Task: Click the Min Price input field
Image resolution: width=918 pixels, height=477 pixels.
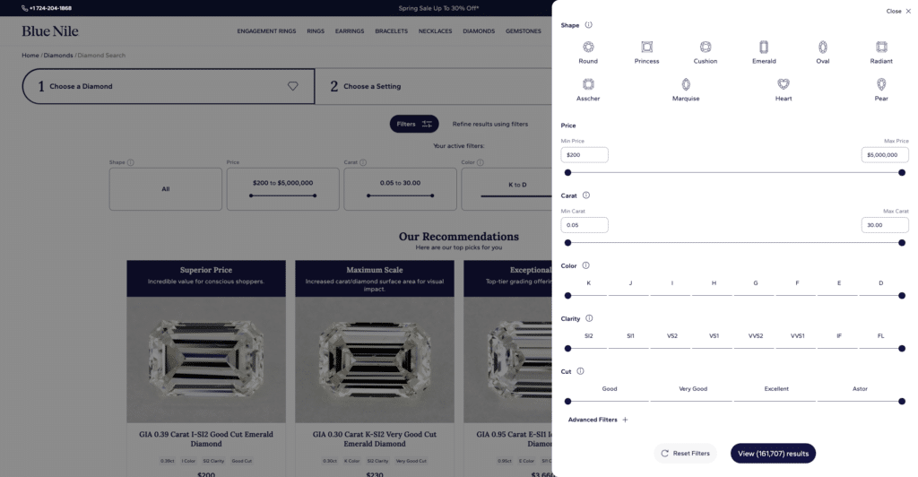Action: [585, 154]
